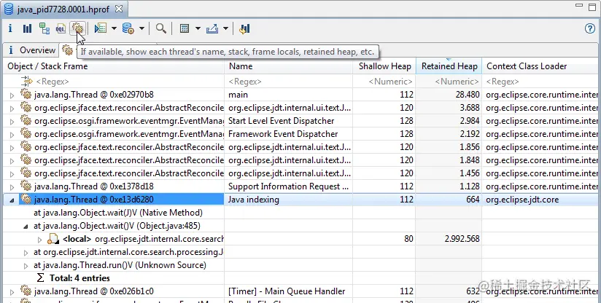Click the compare/group chart icon
601x303 pixels.
click(244, 28)
